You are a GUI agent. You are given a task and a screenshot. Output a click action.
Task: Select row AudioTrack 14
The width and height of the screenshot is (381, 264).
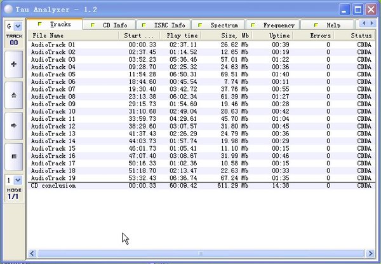[x=201, y=141]
